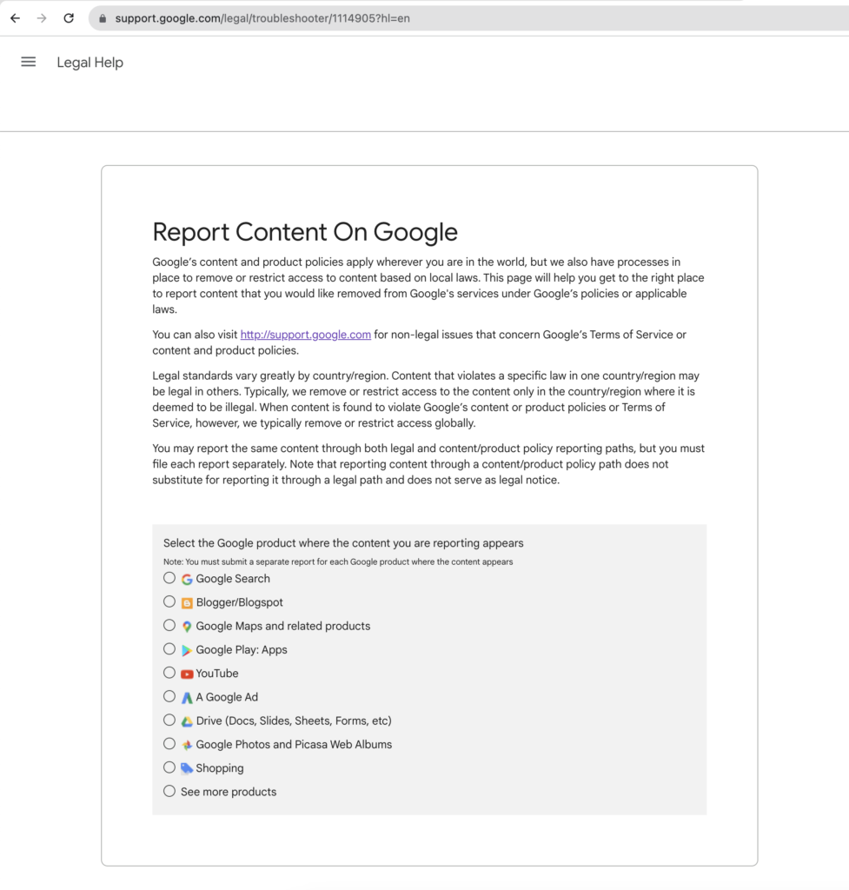Click the Google Drive triangle icon
The height and width of the screenshot is (890, 849).
point(187,721)
